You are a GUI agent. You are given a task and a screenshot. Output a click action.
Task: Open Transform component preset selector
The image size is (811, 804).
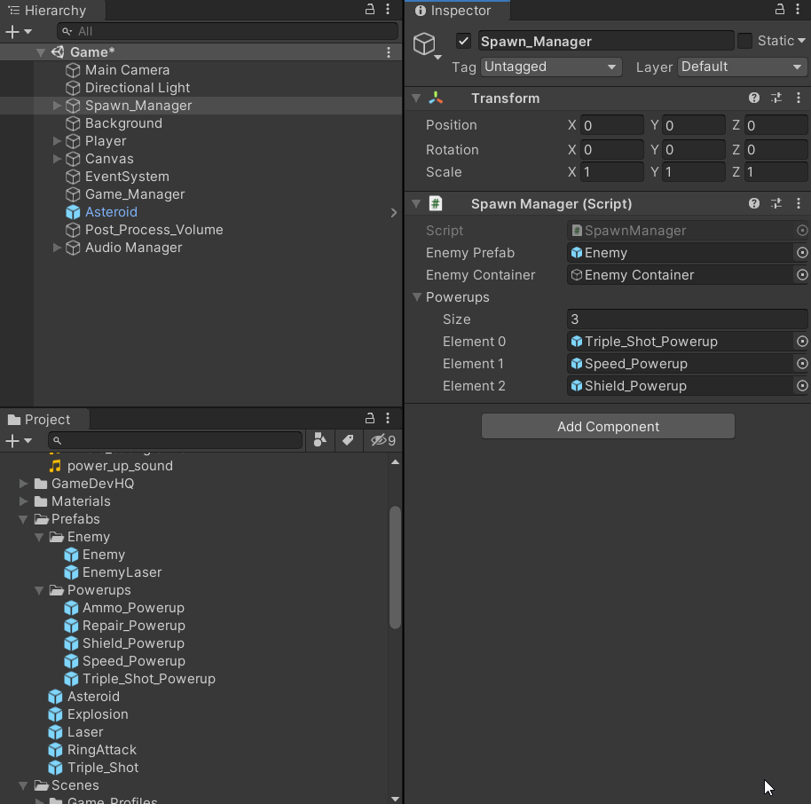click(x=776, y=98)
